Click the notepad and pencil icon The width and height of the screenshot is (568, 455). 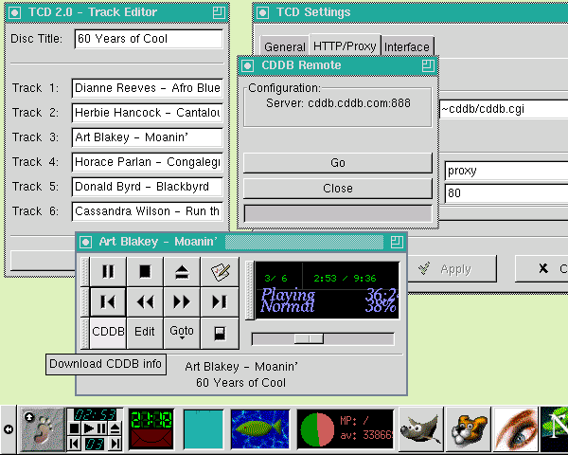[220, 272]
